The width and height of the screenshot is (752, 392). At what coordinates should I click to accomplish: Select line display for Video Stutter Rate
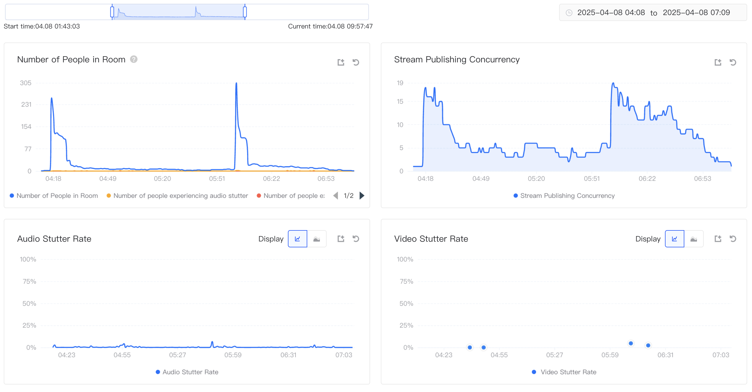[x=674, y=239]
